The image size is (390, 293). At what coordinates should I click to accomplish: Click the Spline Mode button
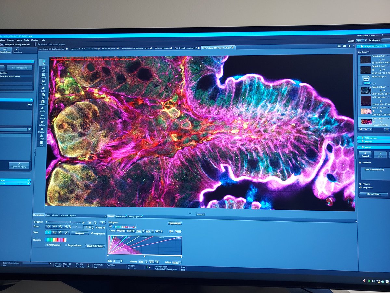(175, 223)
